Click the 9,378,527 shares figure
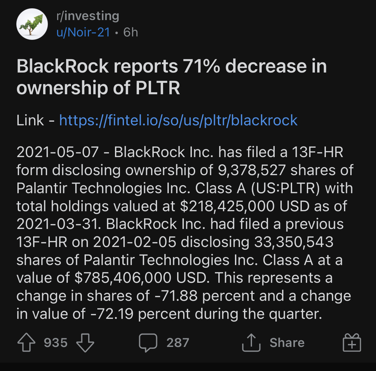376x371 pixels. pyautogui.click(x=252, y=170)
